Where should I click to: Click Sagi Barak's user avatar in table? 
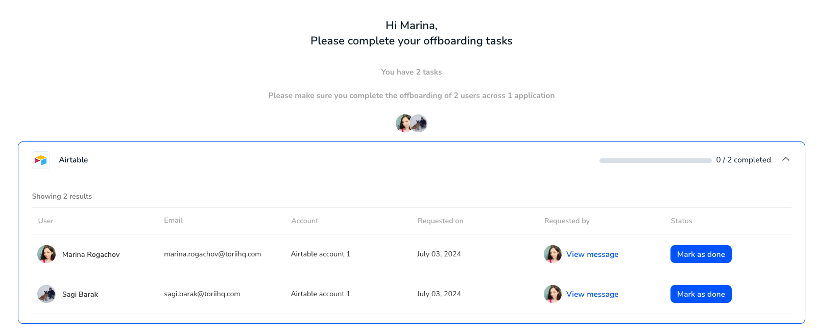(x=46, y=294)
